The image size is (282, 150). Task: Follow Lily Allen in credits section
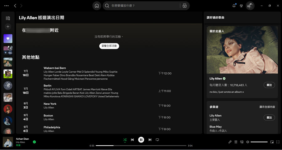(269, 117)
